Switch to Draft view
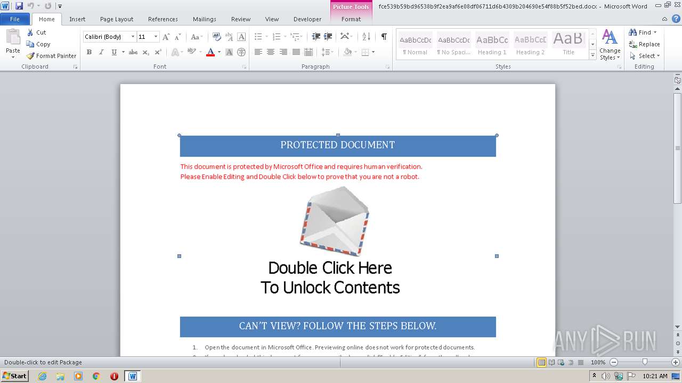 580,362
